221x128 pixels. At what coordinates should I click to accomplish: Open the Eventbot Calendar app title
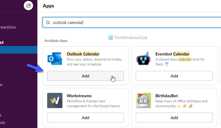point(172,54)
